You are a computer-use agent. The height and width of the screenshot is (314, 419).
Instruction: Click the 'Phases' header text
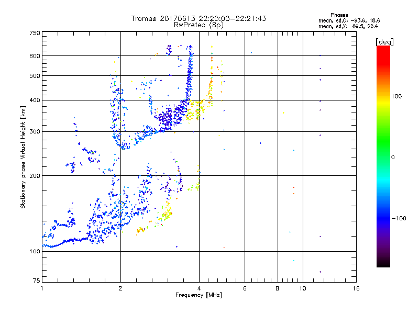click(339, 15)
